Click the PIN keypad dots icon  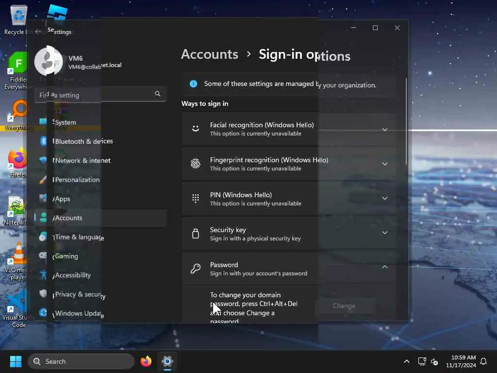[196, 199]
